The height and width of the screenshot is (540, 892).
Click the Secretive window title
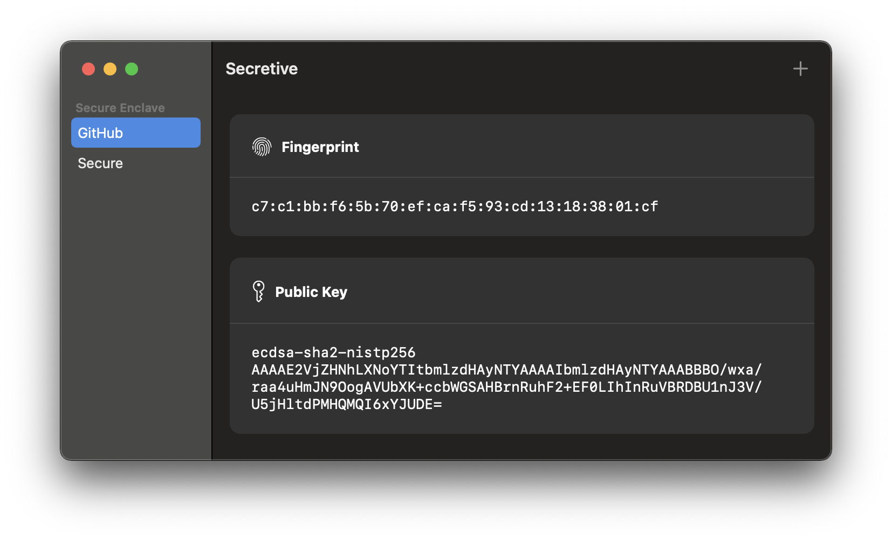pyautogui.click(x=261, y=68)
